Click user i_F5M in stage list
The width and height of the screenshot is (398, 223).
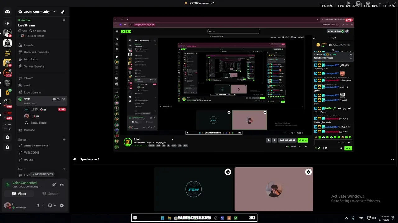coord(35,109)
